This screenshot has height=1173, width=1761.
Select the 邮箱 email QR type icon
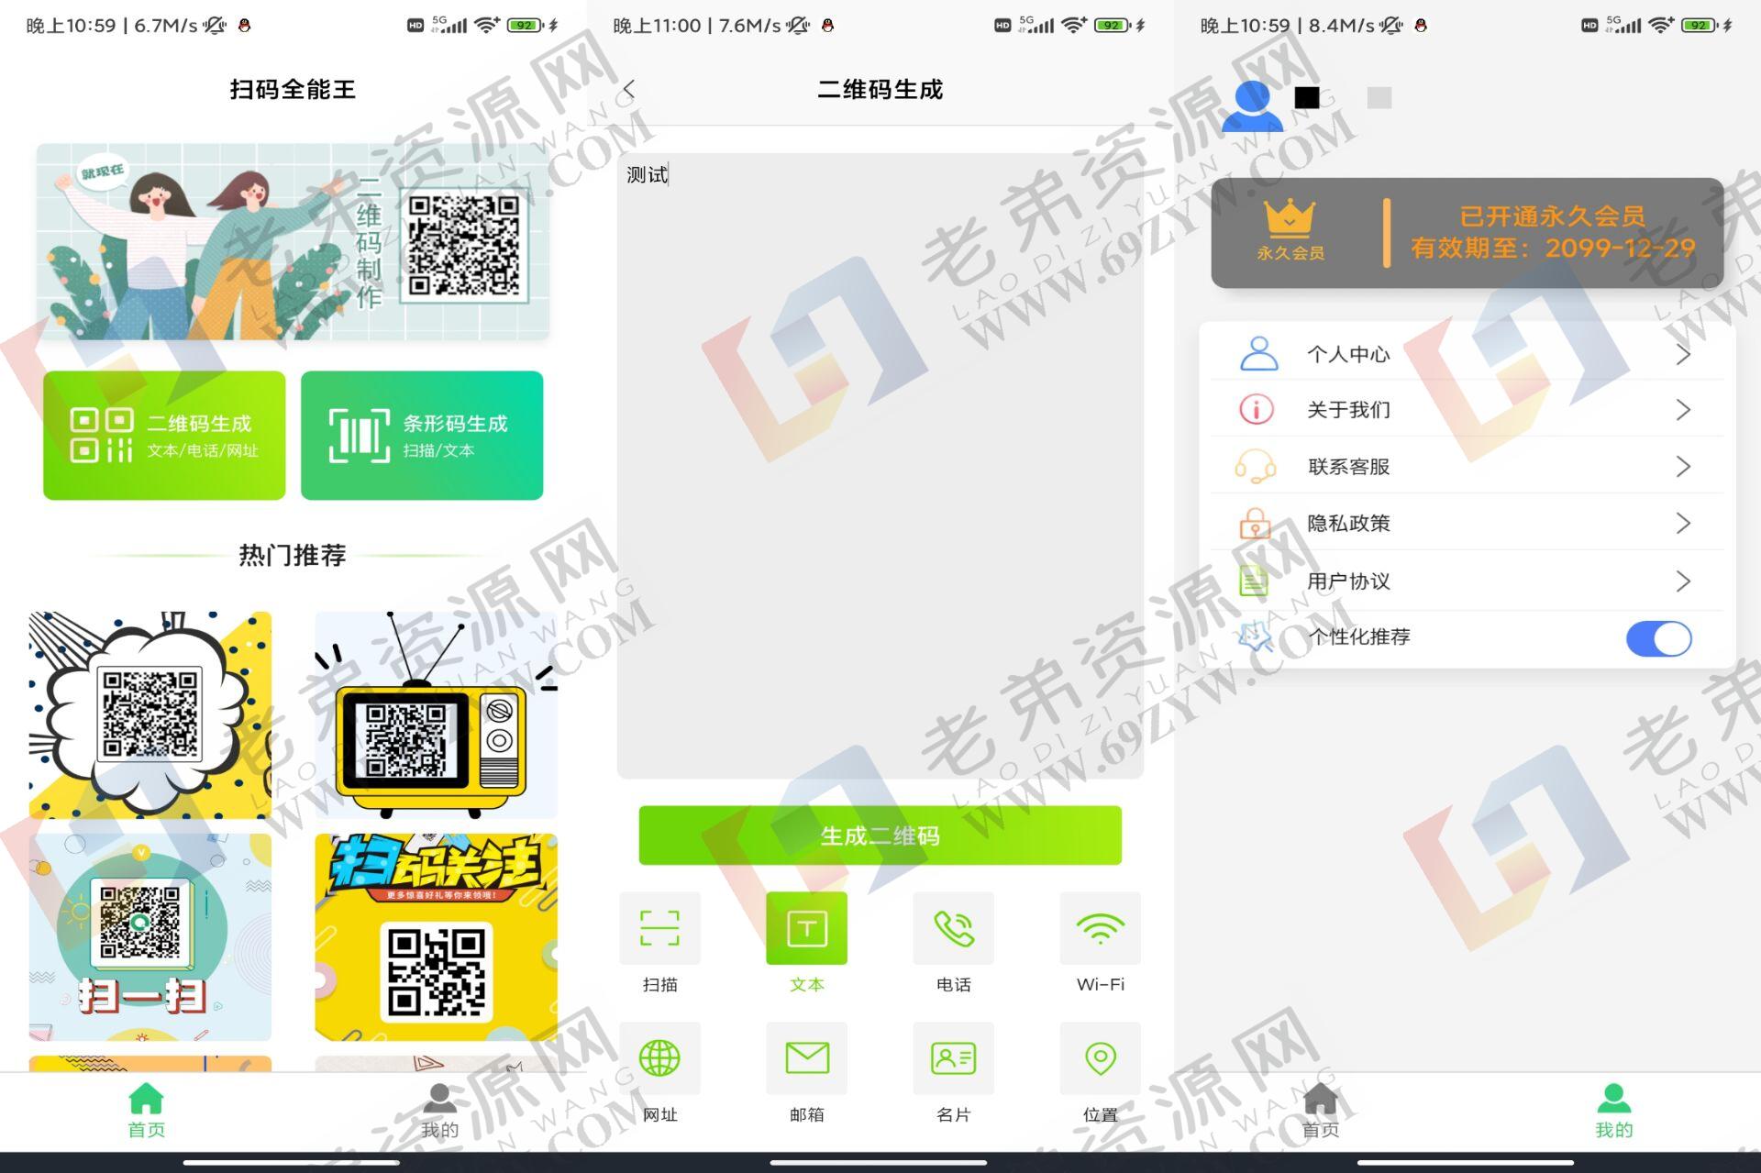tap(805, 1059)
